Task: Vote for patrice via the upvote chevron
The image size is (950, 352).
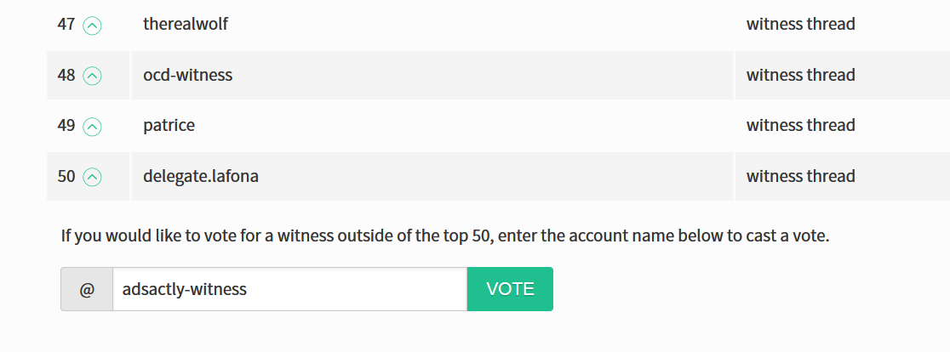Action: 92,127
